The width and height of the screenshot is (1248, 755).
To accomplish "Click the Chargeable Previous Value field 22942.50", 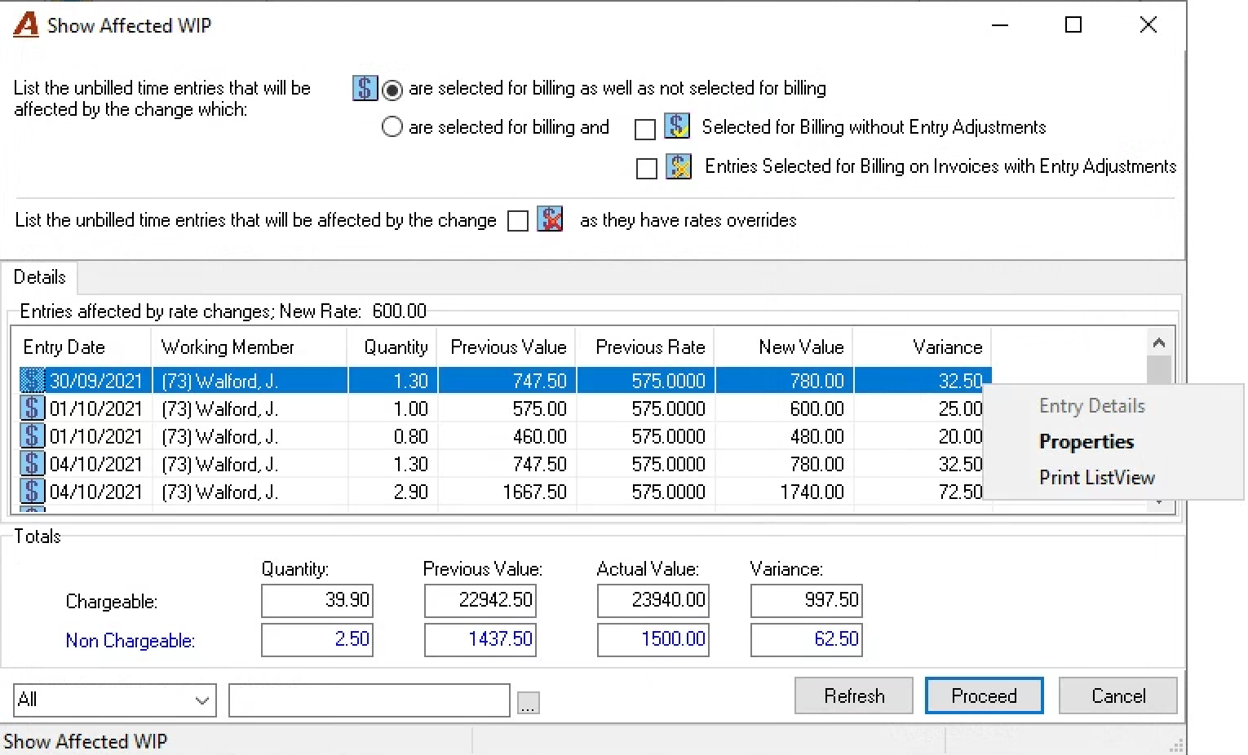I will (x=480, y=601).
